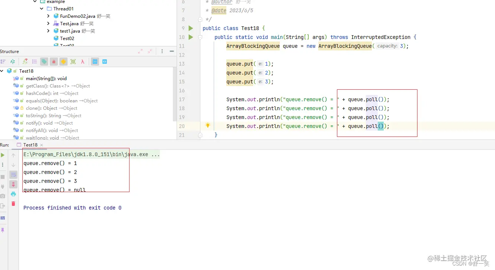Image resolution: width=495 pixels, height=270 pixels.
Task: Click camera dump threads icon in Run panel
Action: click(x=3, y=196)
